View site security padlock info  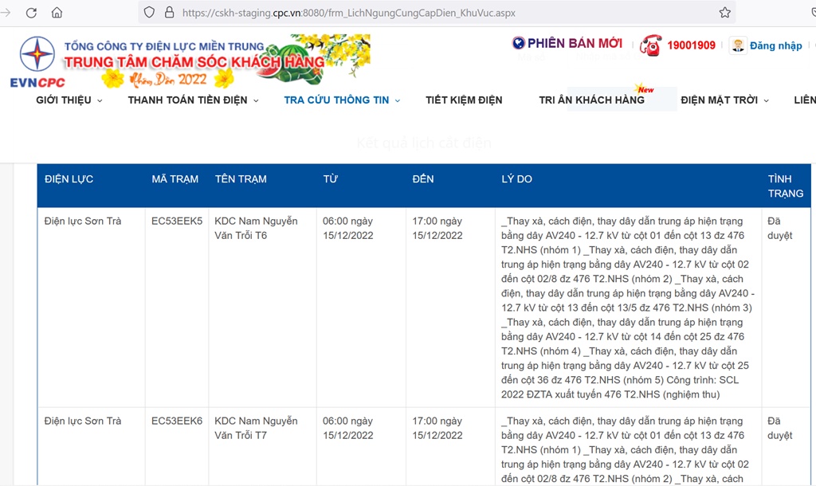(169, 13)
